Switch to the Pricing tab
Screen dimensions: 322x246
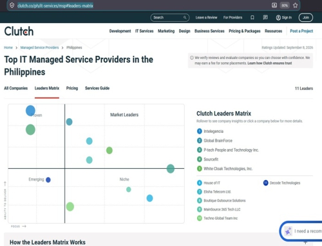click(x=72, y=88)
